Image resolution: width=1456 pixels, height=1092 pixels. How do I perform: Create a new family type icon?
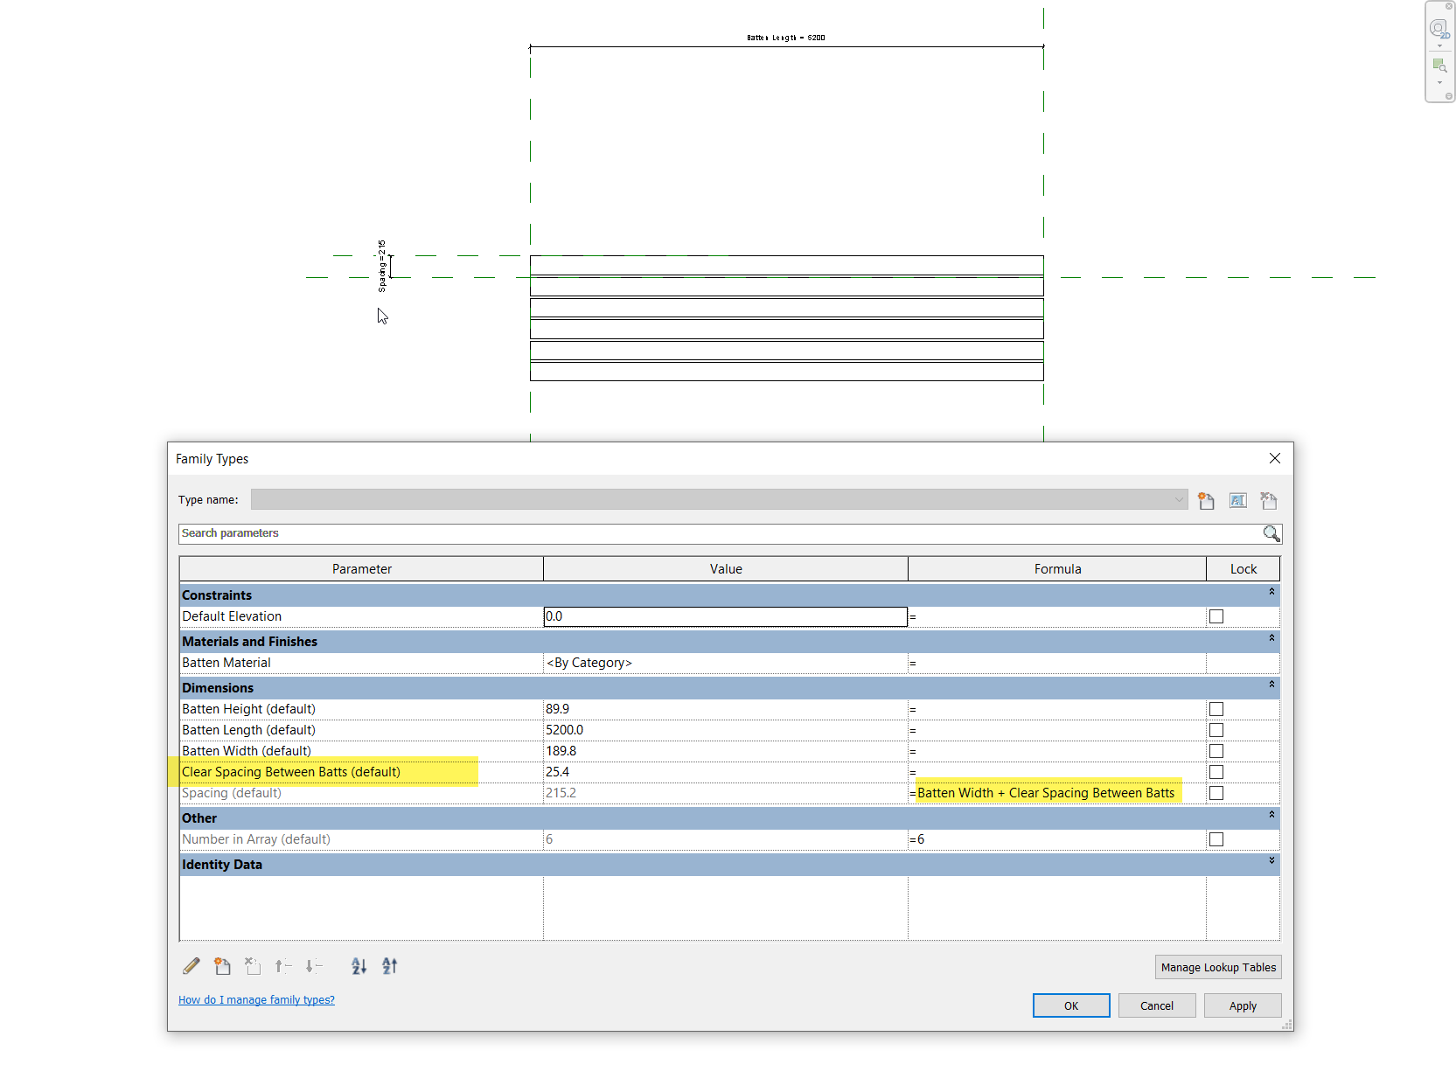coord(1207,500)
